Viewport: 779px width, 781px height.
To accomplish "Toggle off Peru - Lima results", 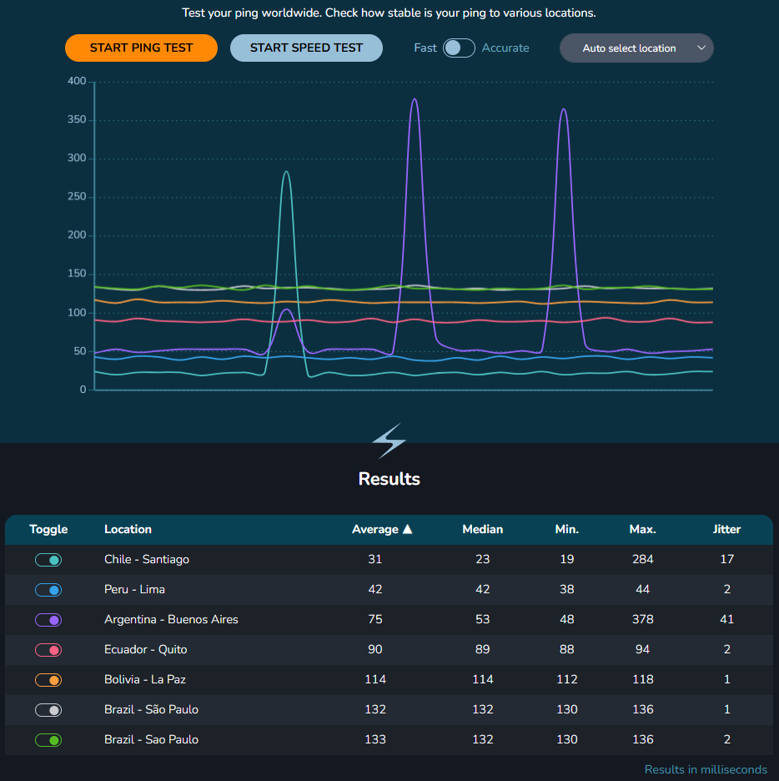I will [48, 590].
